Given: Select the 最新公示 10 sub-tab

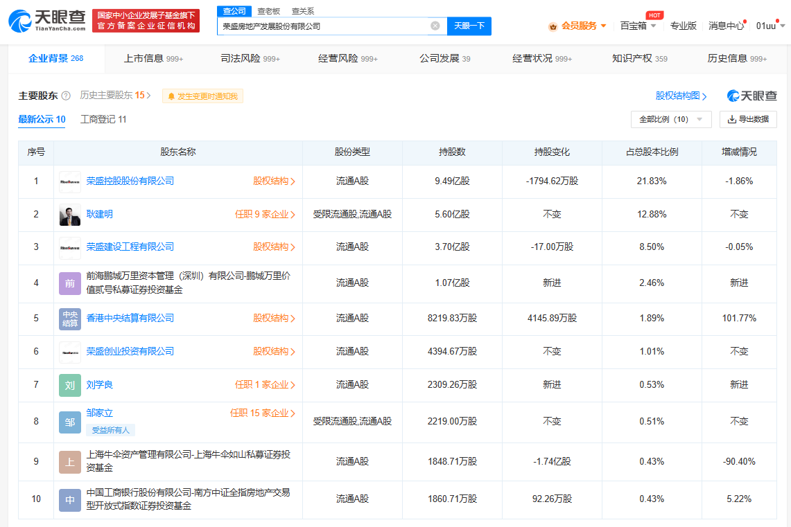Looking at the screenshot, I should pos(42,119).
